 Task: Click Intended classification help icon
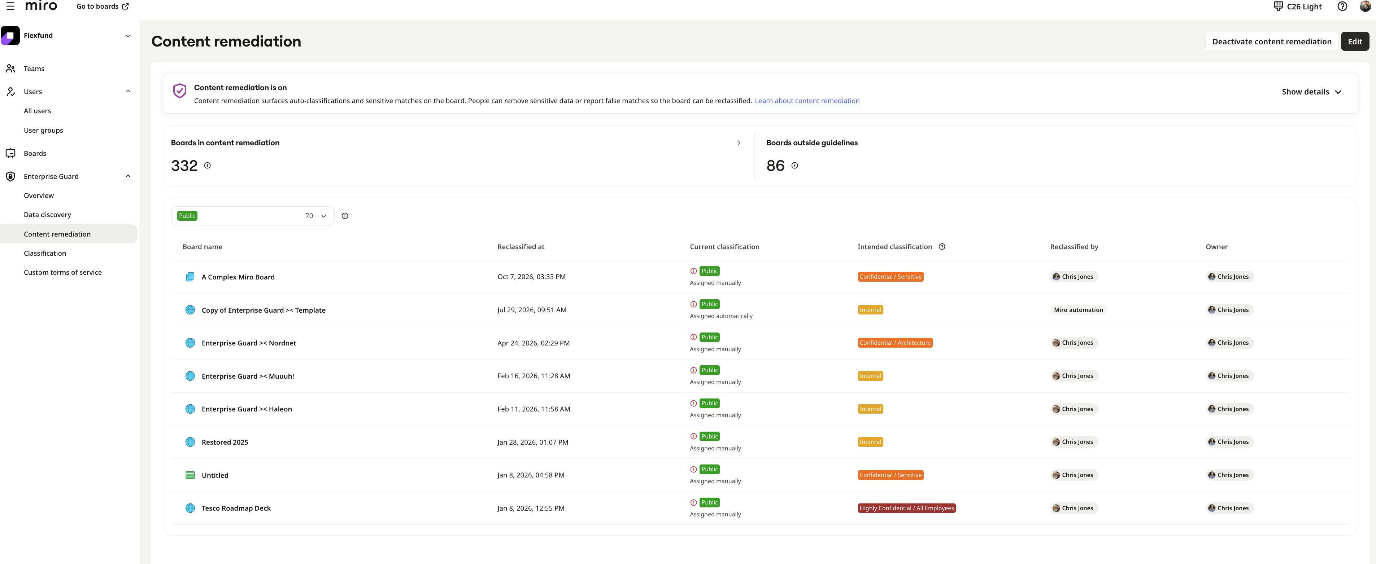[x=942, y=247]
